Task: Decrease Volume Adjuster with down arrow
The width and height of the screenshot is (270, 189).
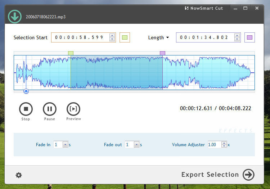Action: (x=224, y=146)
